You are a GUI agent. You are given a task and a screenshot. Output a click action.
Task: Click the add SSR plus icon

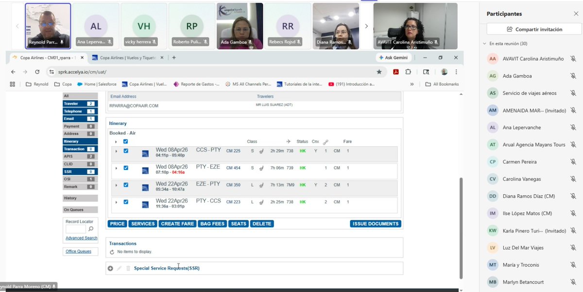pos(110,268)
